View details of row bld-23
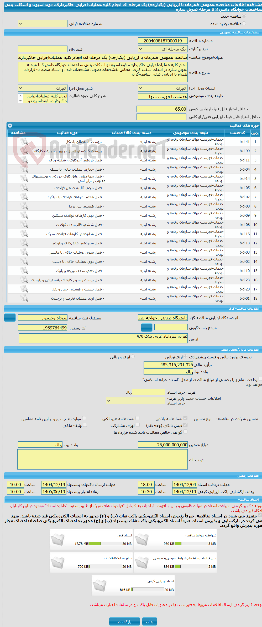Viewport: 262px width, 627px height. (24, 280)
